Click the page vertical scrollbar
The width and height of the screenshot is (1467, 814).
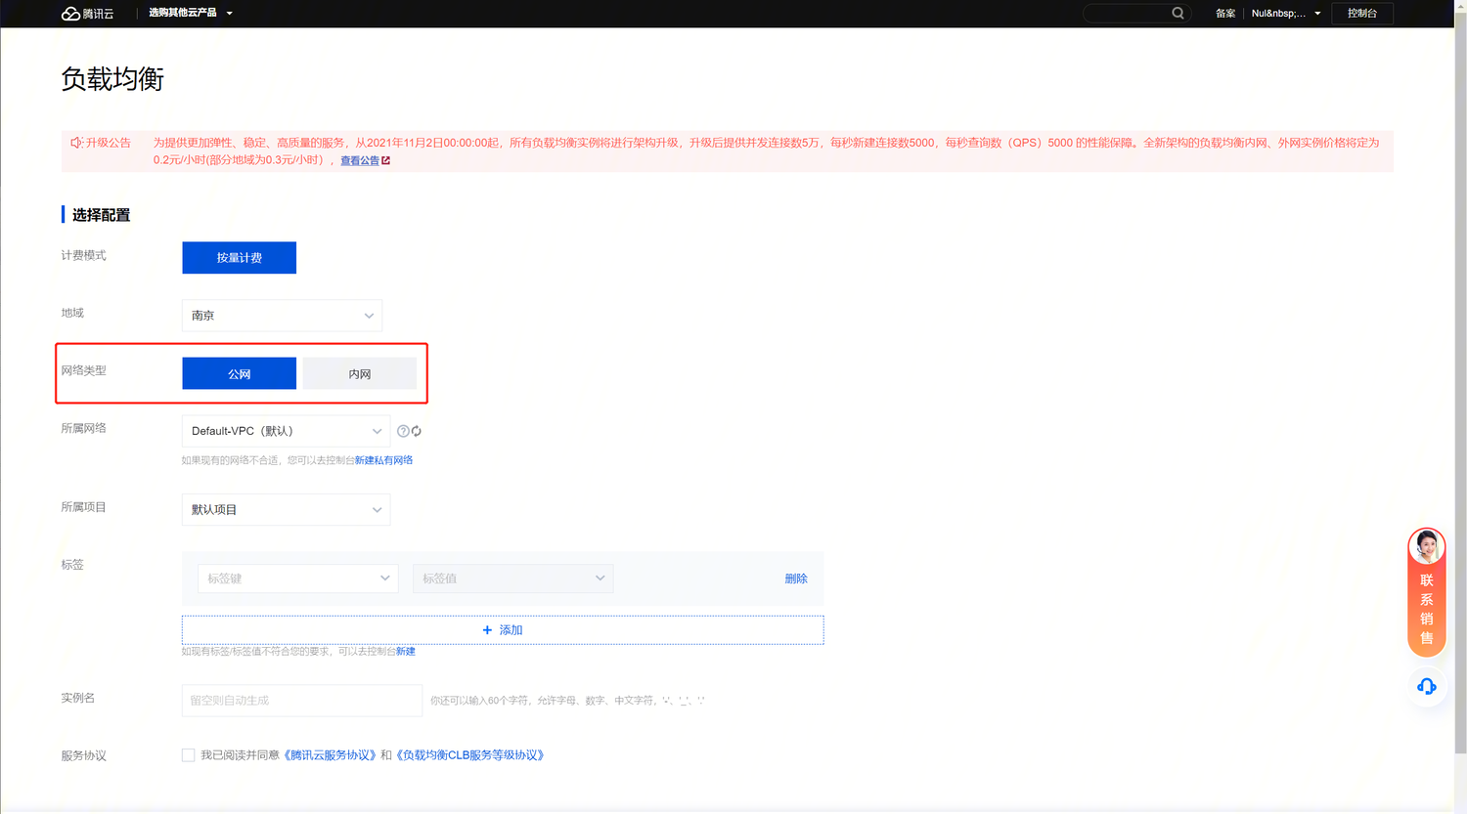coord(1460,391)
